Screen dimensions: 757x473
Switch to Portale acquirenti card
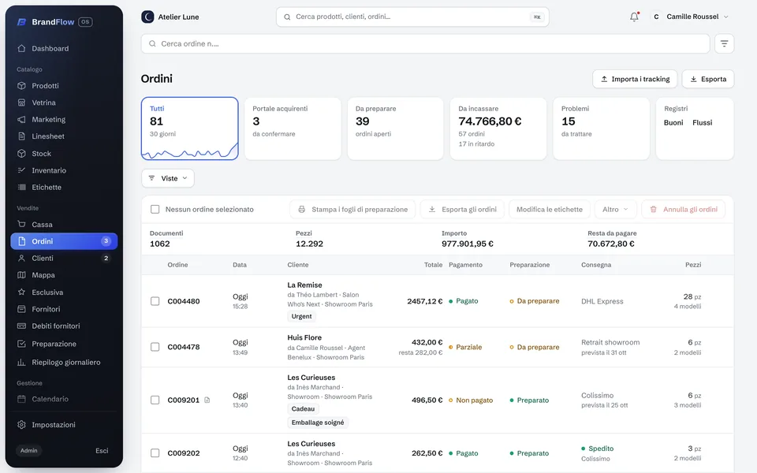coord(293,128)
